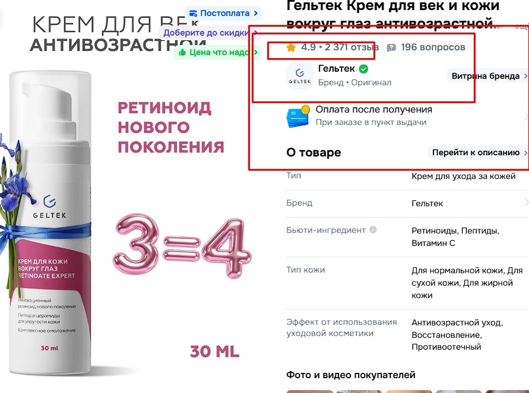The width and height of the screenshot is (529, 393).
Task: Click Перейти к описанию button
Action: click(478, 152)
